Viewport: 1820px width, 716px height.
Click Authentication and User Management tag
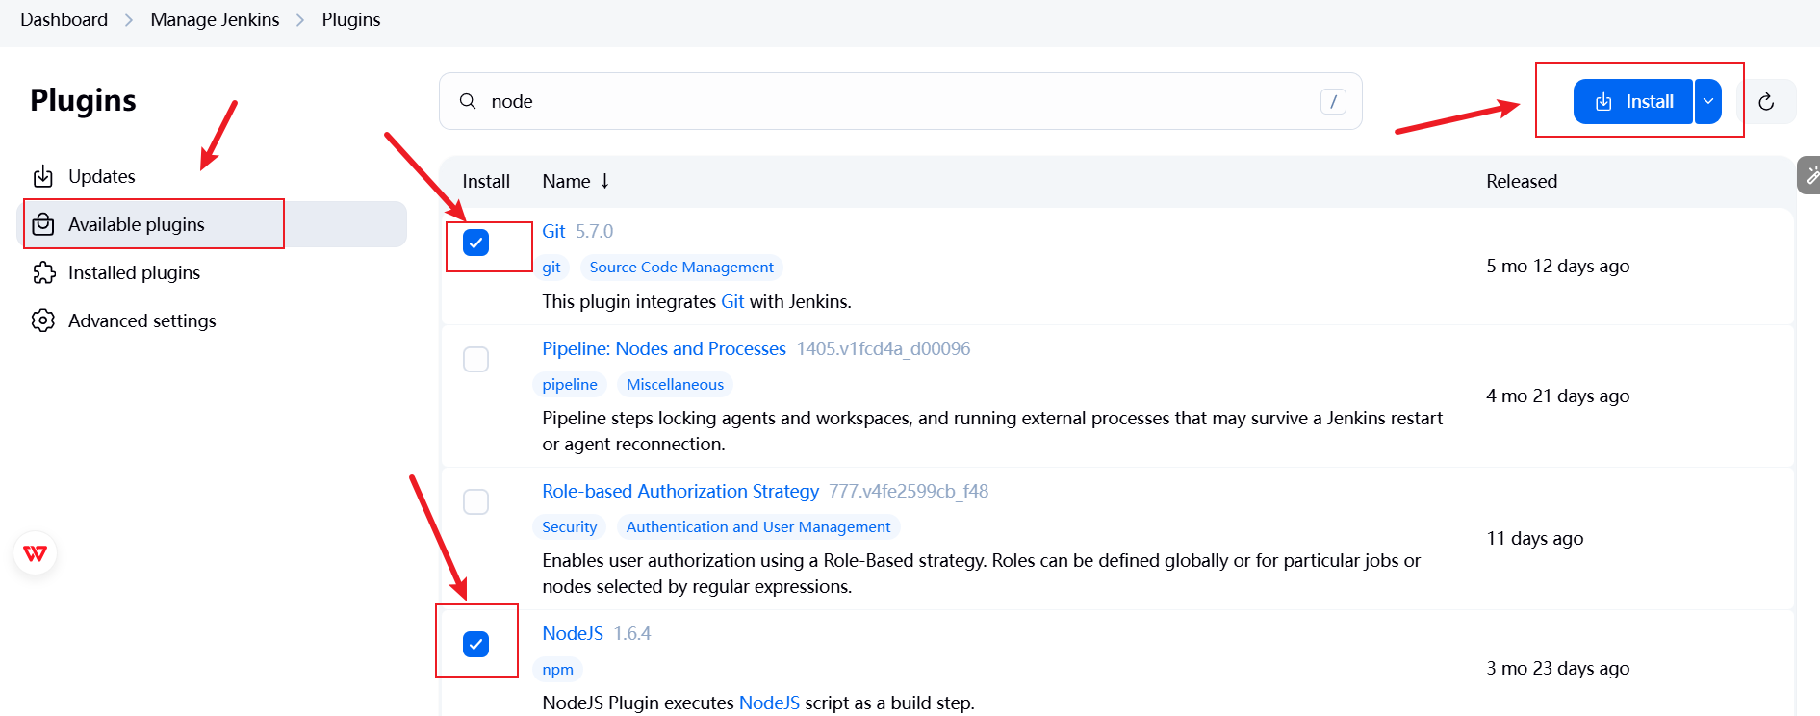pyautogui.click(x=758, y=526)
